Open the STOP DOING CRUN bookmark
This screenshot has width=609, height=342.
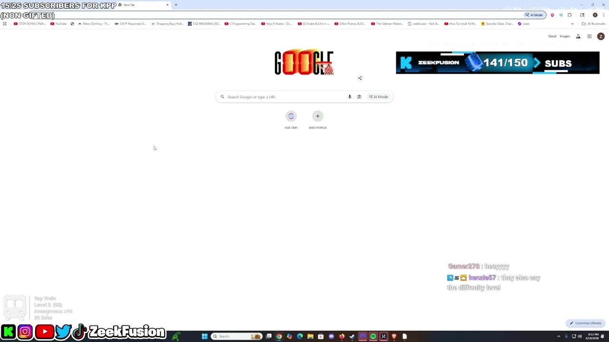click(29, 24)
